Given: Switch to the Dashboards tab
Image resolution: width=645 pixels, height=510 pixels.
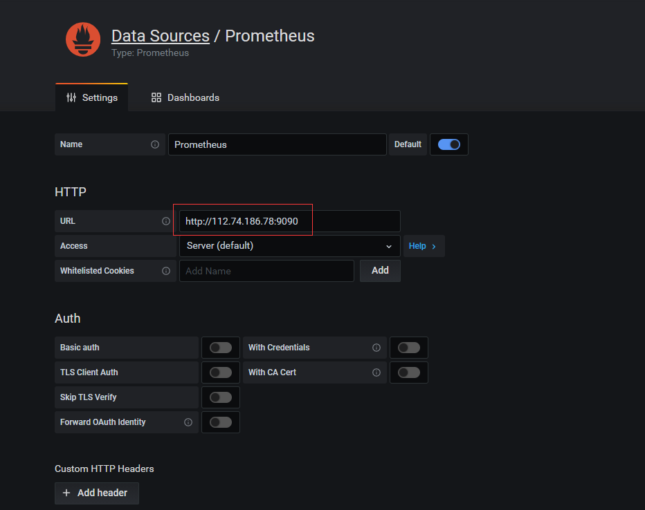Looking at the screenshot, I should [185, 97].
